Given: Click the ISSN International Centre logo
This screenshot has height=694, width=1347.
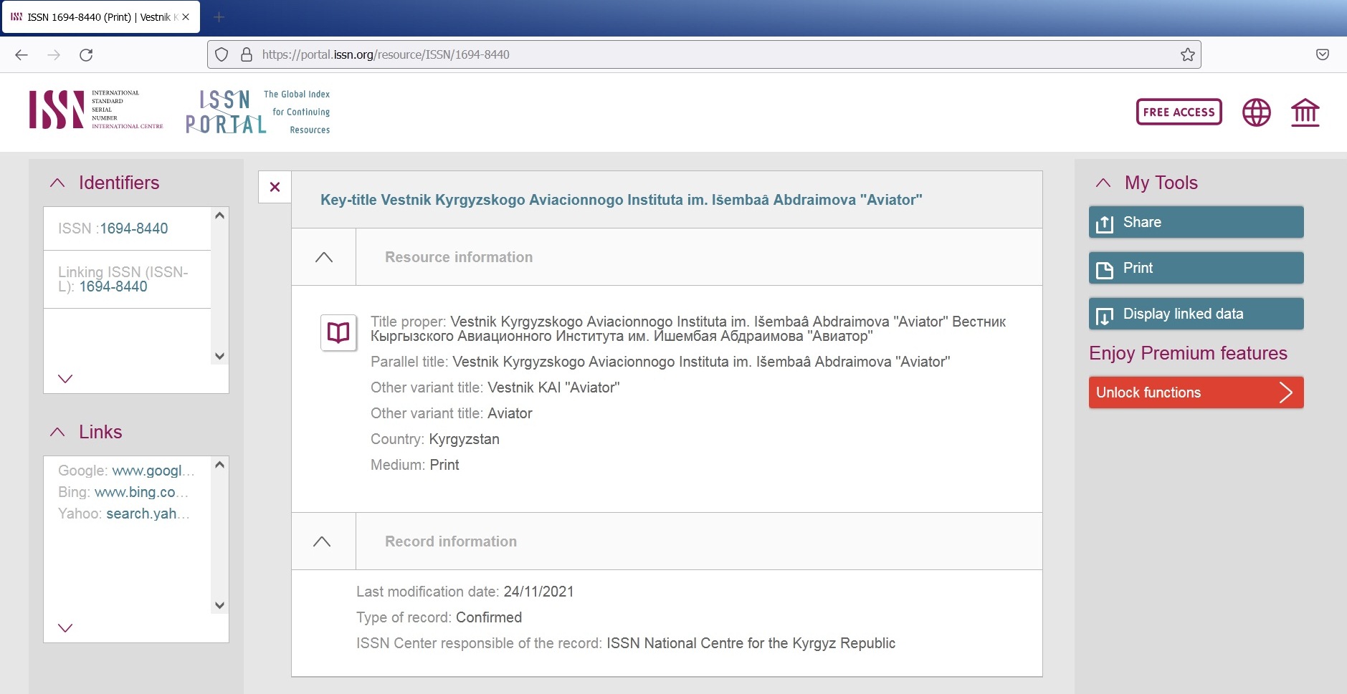Looking at the screenshot, I should 96,110.
